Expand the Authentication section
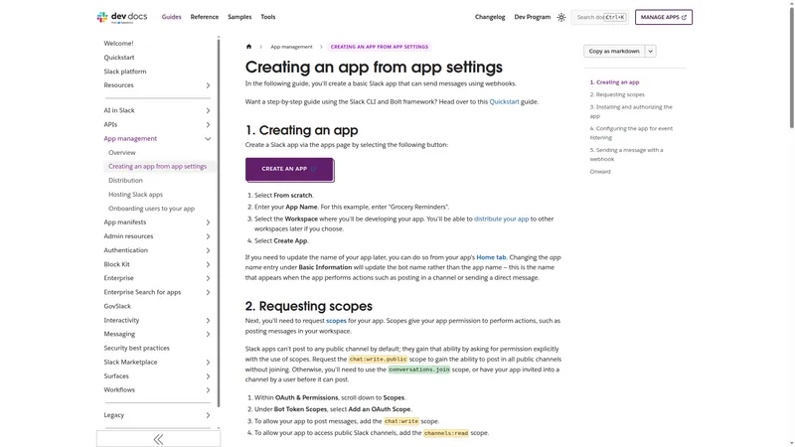The height and width of the screenshot is (447, 795). [208, 250]
